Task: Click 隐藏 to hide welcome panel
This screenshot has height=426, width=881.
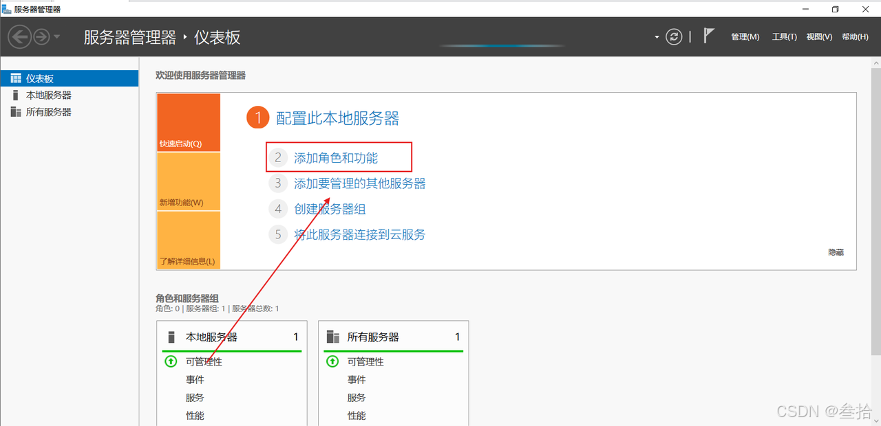Action: pyautogui.click(x=836, y=252)
